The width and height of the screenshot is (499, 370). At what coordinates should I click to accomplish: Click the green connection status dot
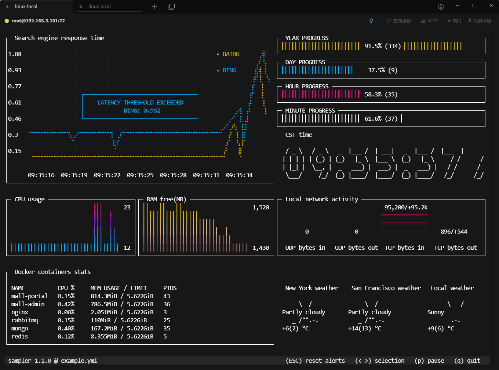pyautogui.click(x=7, y=21)
